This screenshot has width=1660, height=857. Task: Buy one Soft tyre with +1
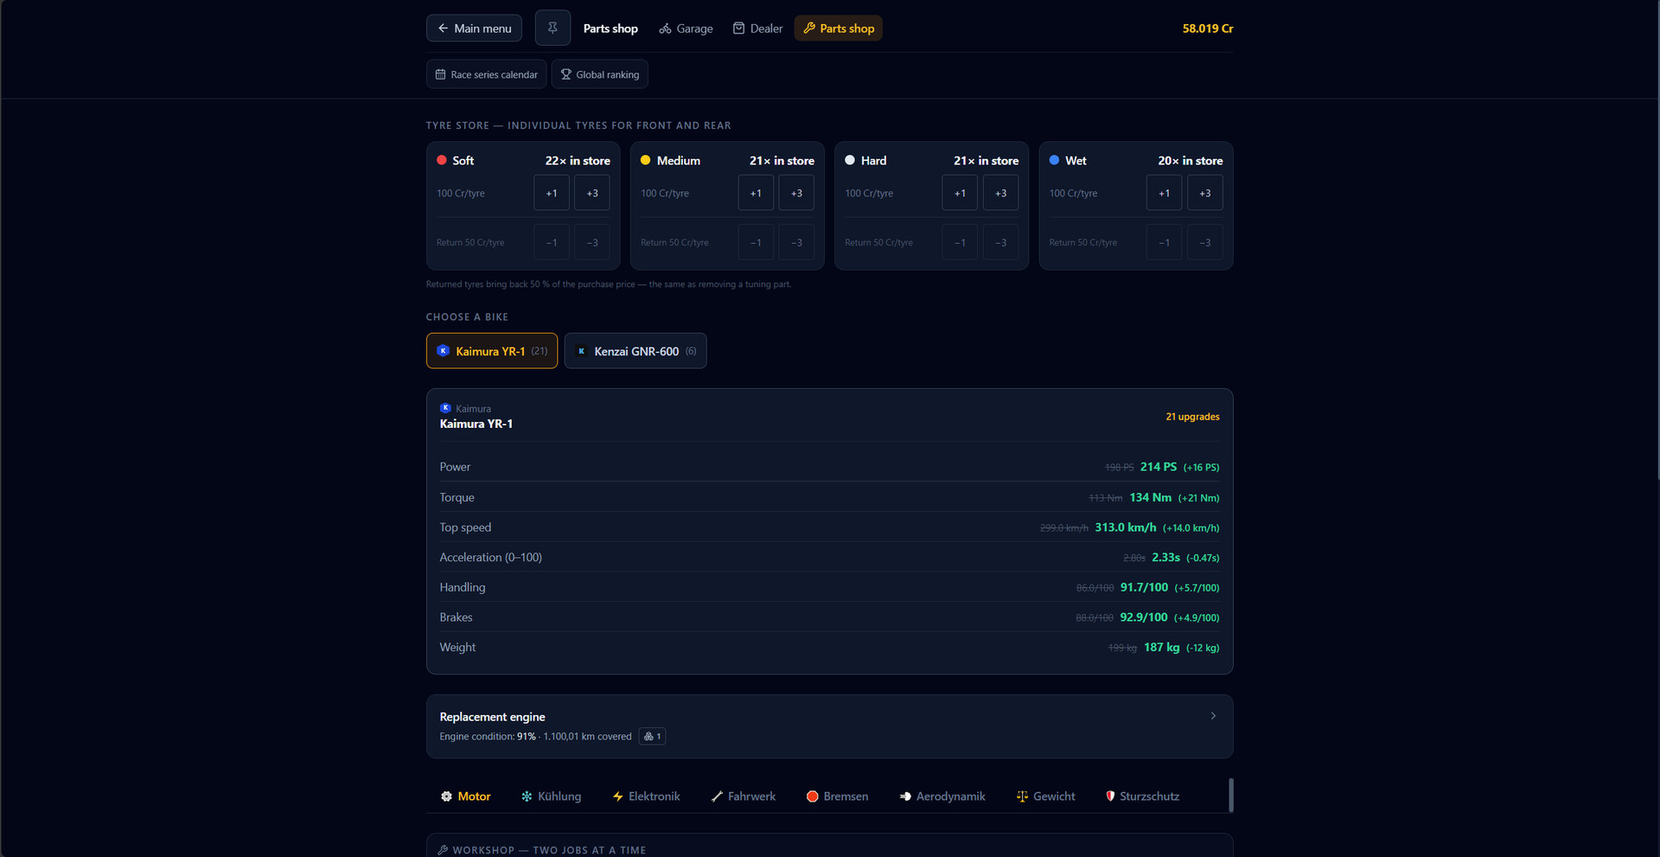click(x=552, y=193)
